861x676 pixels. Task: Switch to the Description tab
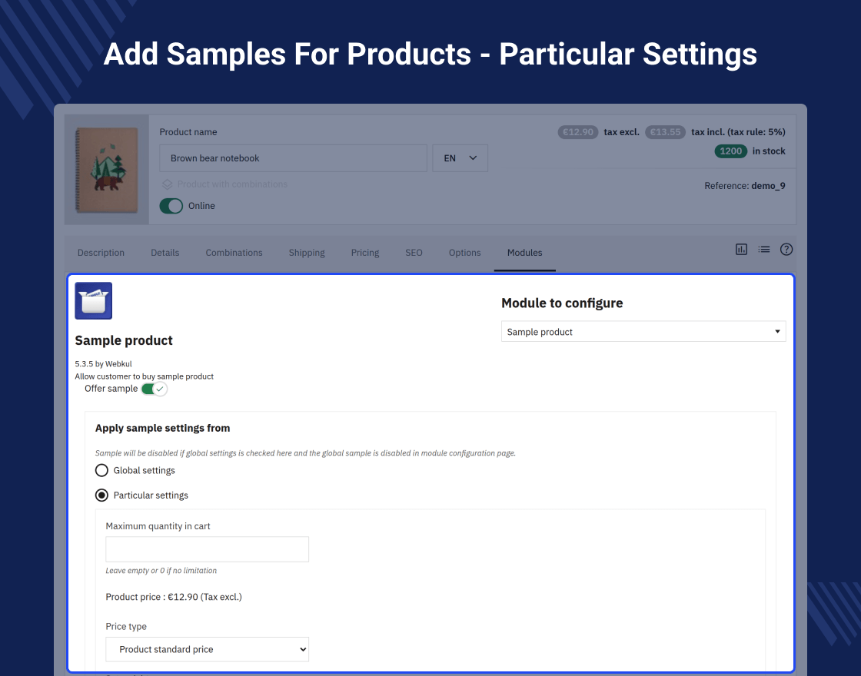click(x=101, y=253)
